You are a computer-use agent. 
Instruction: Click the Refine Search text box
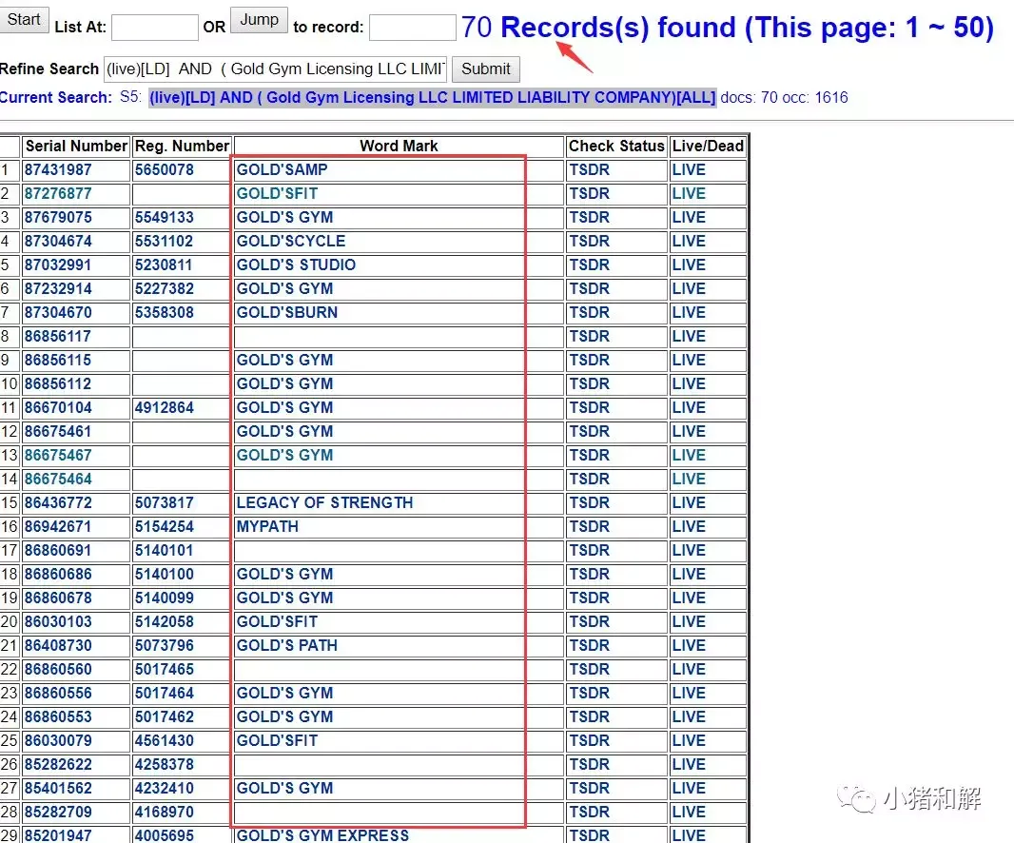click(276, 69)
